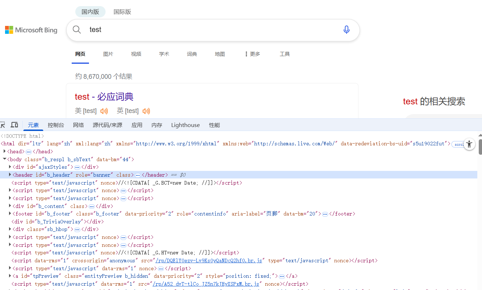This screenshot has height=290, width=482.
Task: Click the scroll badge on html element
Action: [x=458, y=144]
